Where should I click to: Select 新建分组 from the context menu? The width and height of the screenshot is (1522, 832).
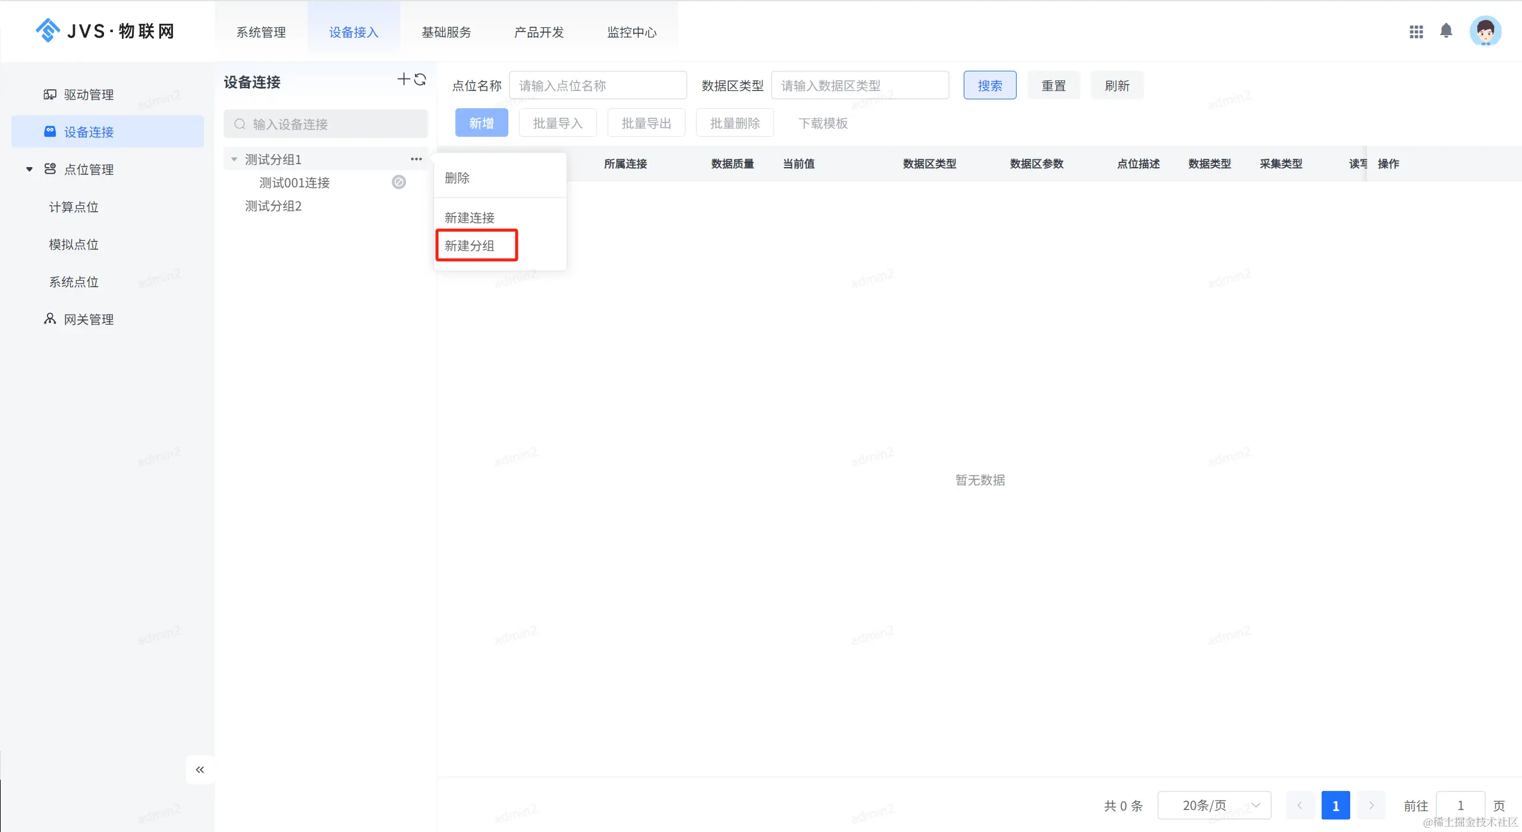(x=470, y=246)
